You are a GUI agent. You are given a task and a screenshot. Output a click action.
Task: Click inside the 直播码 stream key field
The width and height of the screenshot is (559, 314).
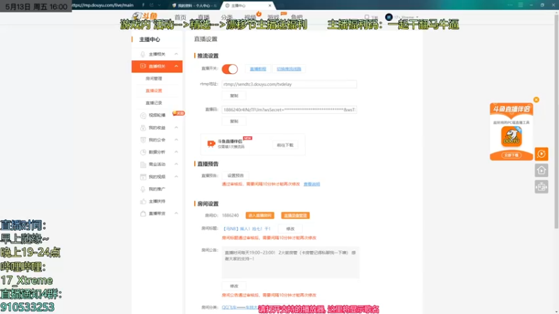point(289,110)
